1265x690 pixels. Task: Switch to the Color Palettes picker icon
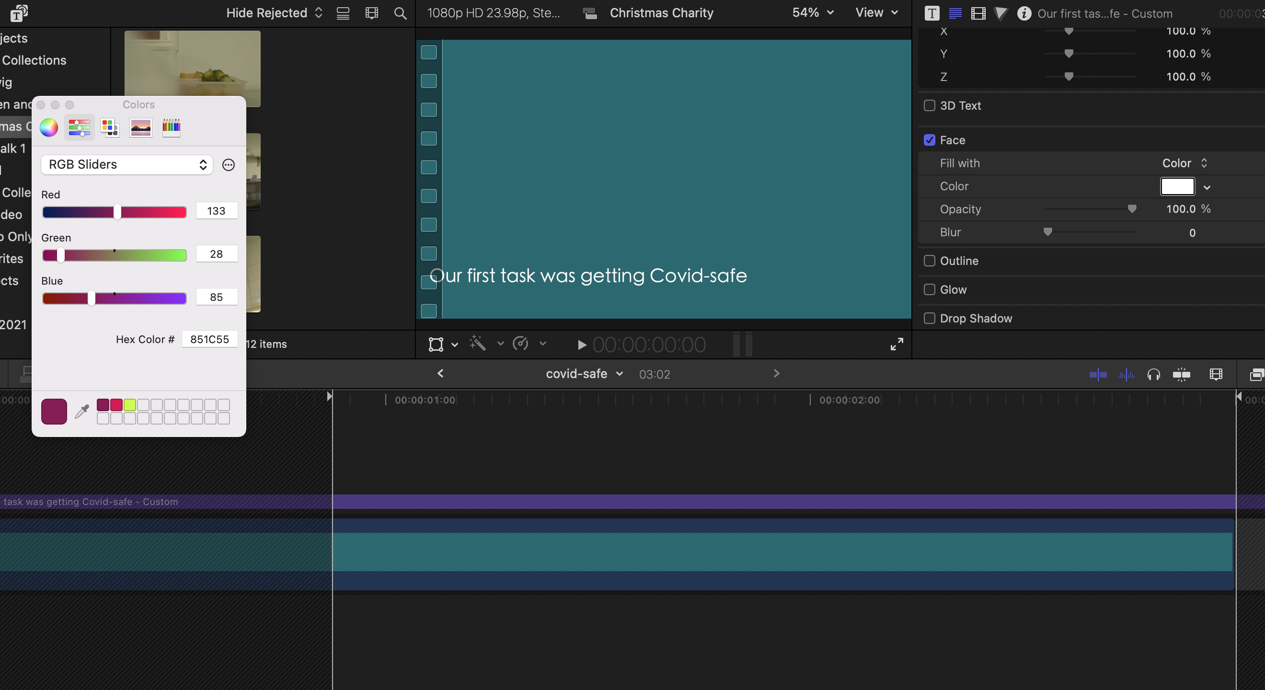(110, 127)
